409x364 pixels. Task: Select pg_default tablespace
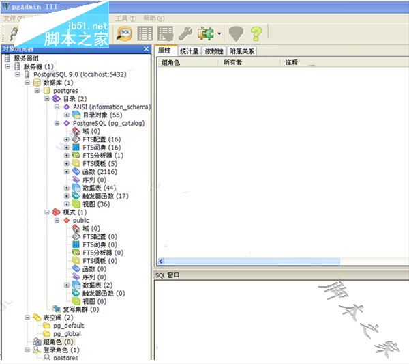(69, 326)
